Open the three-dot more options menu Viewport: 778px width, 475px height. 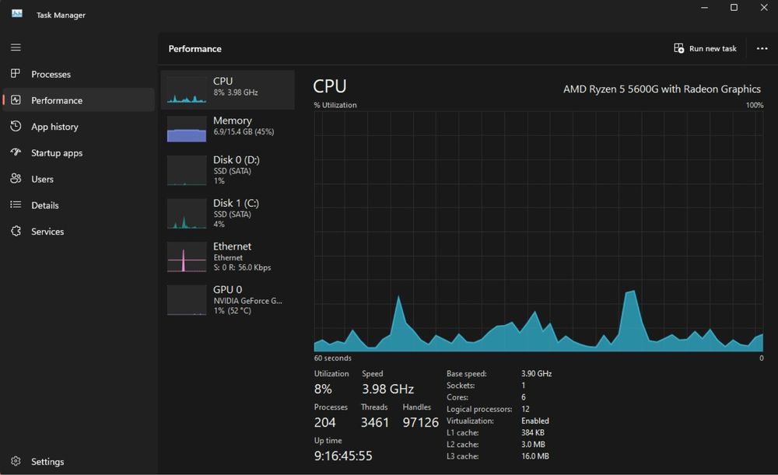[x=762, y=49]
